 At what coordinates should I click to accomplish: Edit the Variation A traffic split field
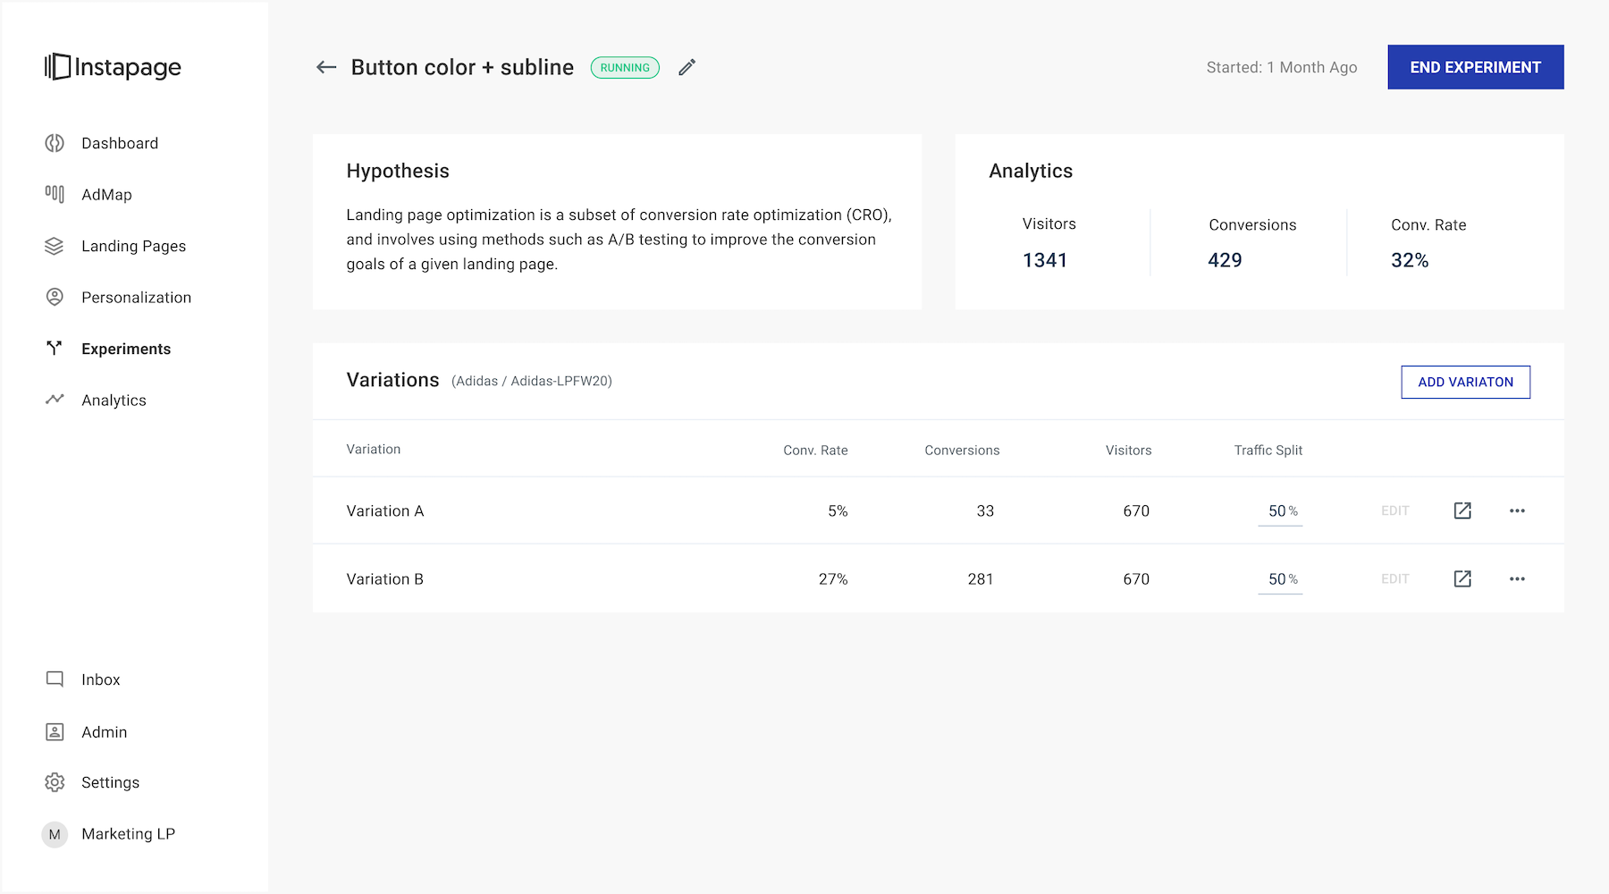pyautogui.click(x=1278, y=510)
